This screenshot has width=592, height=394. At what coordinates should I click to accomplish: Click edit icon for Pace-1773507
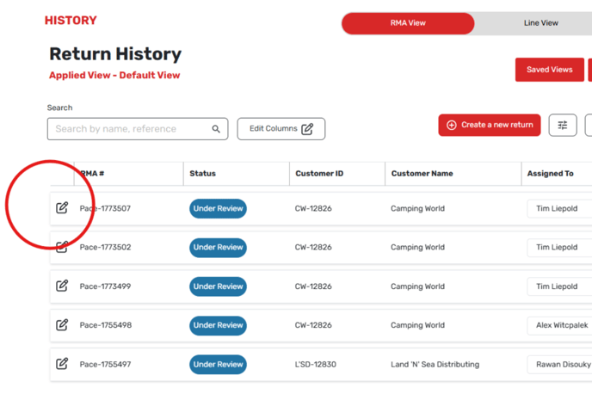coord(62,208)
